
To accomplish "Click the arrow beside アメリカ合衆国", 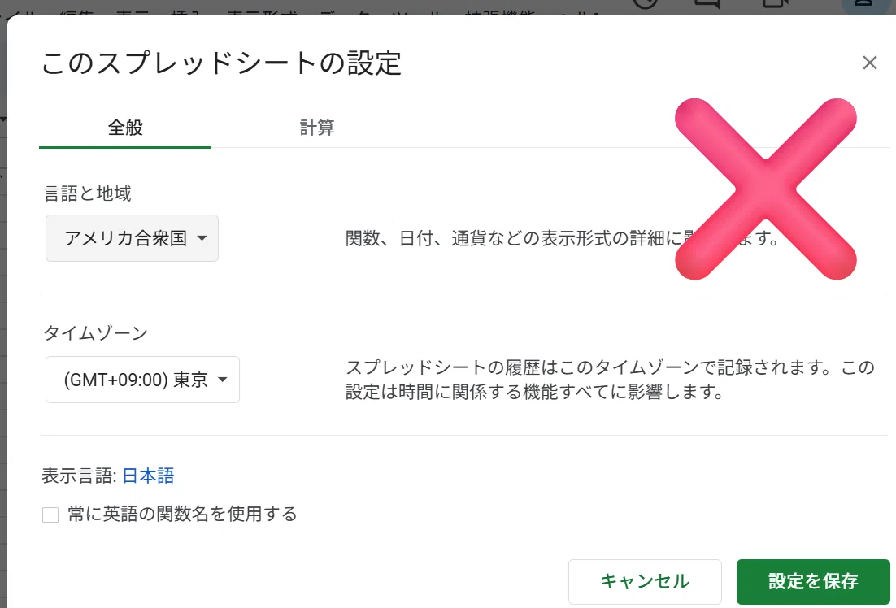I will 202,238.
